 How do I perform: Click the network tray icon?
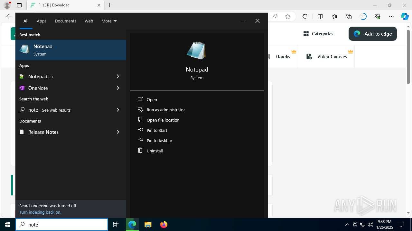[363, 225]
